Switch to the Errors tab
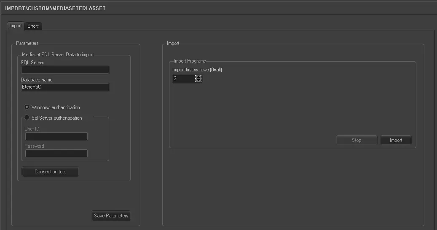 (x=33, y=26)
